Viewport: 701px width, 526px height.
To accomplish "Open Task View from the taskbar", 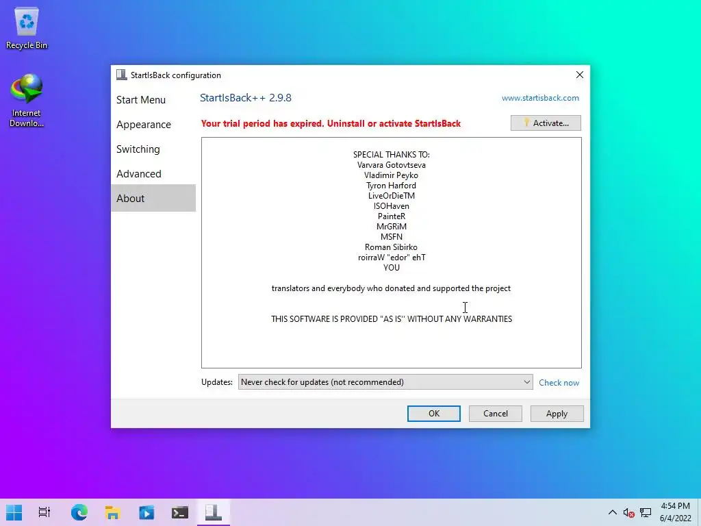I will 44,512.
